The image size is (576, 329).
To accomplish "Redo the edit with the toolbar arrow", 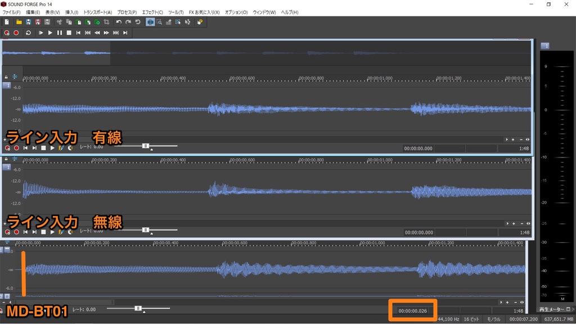I will [x=128, y=22].
